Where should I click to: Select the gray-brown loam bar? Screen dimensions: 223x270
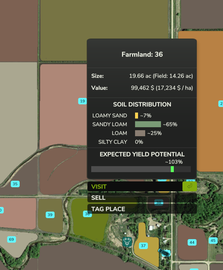click(140, 133)
